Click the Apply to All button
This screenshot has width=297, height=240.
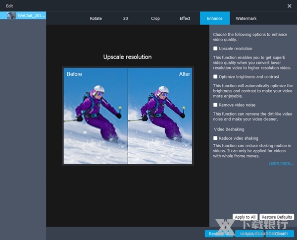245,217
